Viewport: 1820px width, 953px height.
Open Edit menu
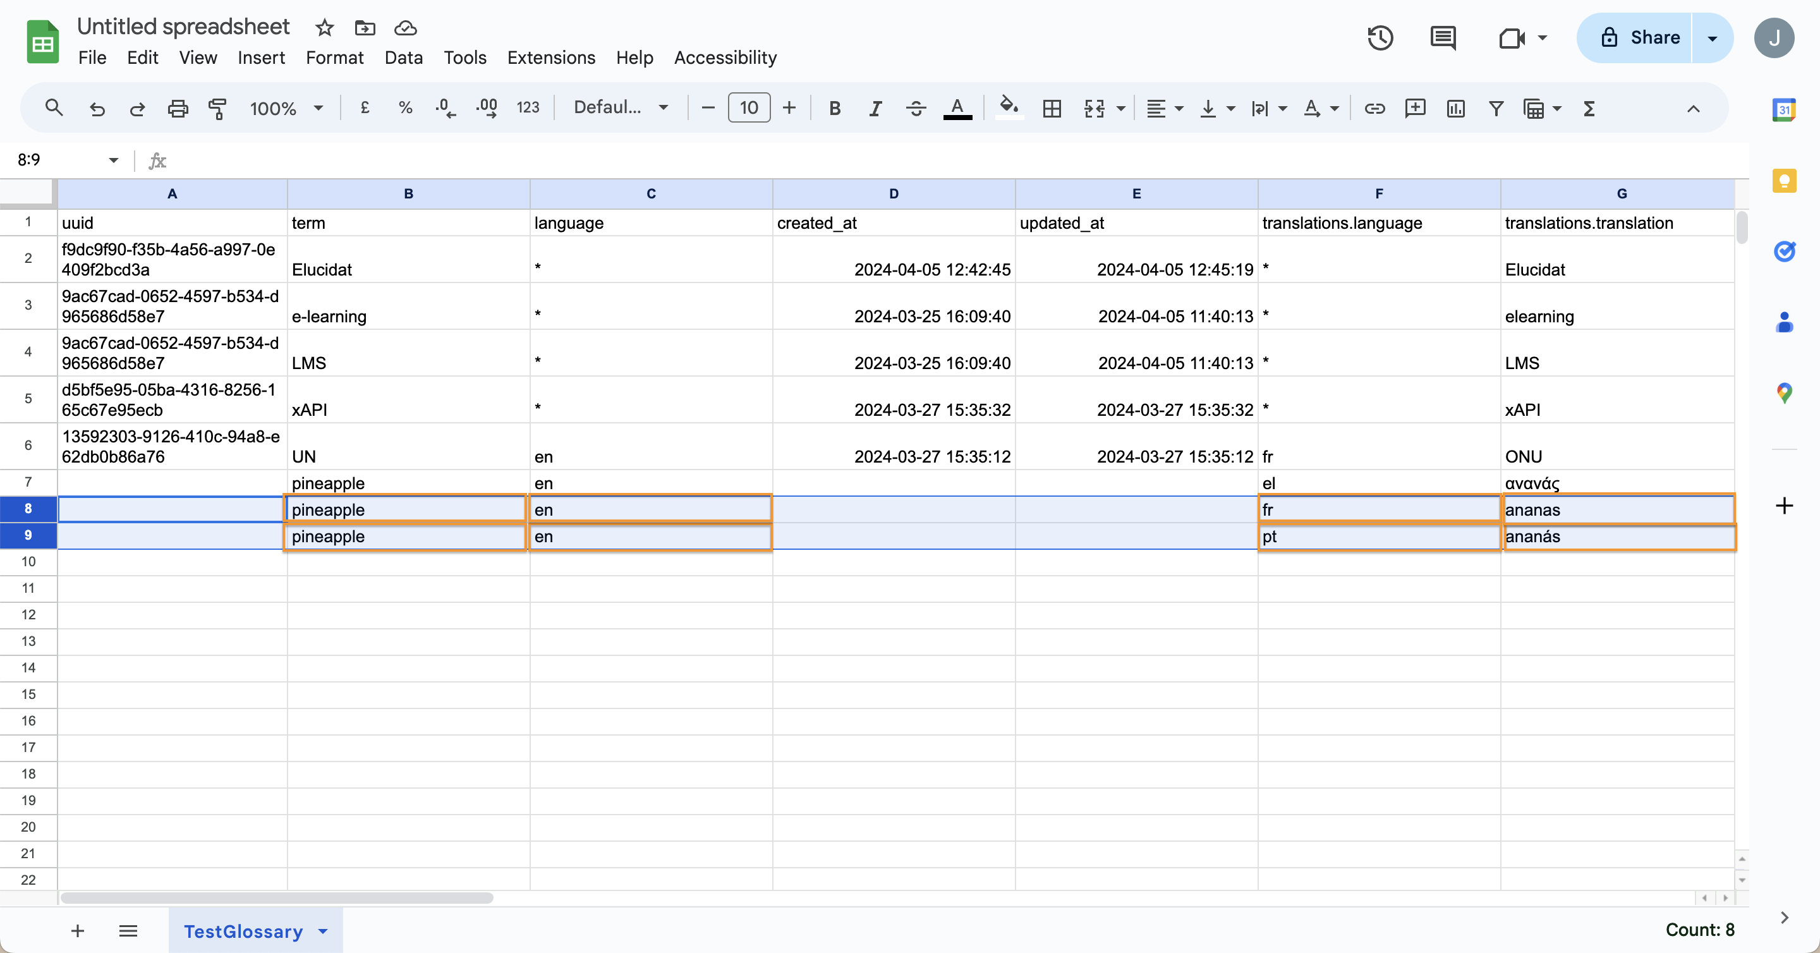coord(143,58)
